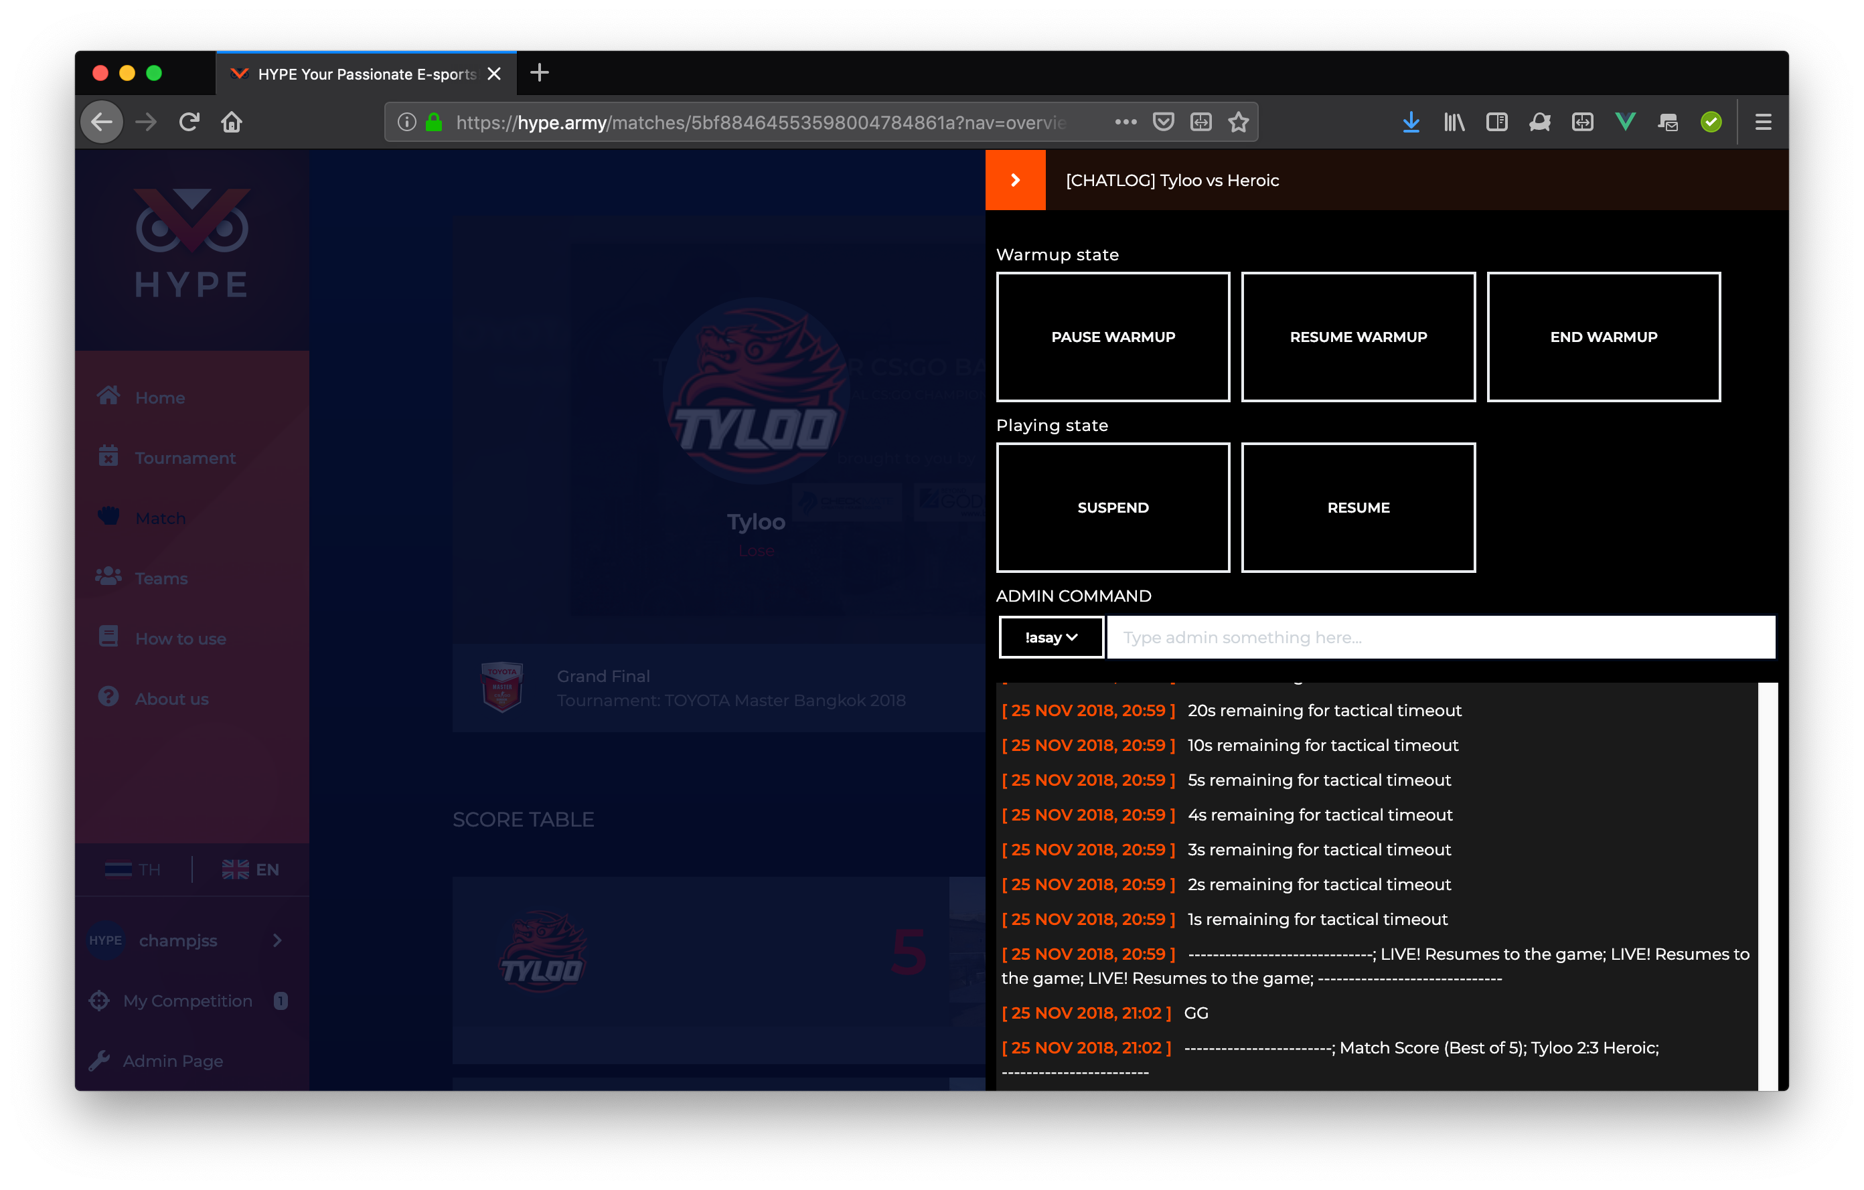This screenshot has height=1190, width=1864.
Task: Click the 'Grand Final' heading text
Action: (x=603, y=675)
